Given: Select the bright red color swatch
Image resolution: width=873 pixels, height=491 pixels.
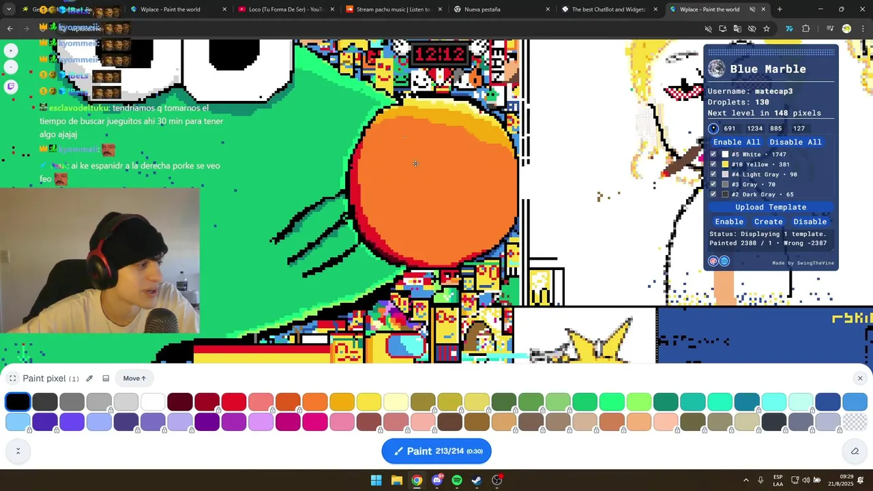Looking at the screenshot, I should 234,402.
